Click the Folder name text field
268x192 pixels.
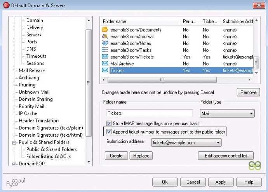[x=150, y=113]
